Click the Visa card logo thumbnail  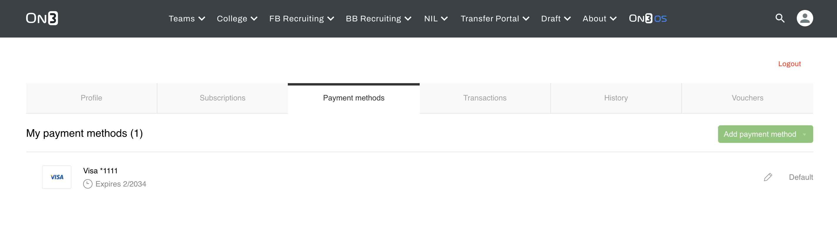pyautogui.click(x=57, y=177)
